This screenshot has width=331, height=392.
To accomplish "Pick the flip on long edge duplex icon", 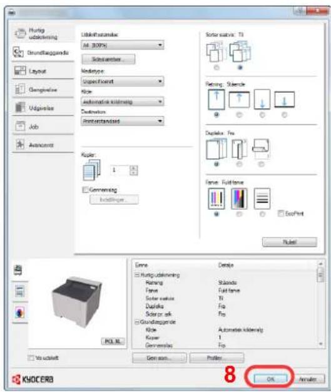I will point(239,149).
